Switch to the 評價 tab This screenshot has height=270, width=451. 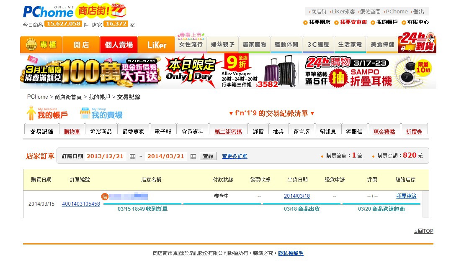pyautogui.click(x=258, y=131)
